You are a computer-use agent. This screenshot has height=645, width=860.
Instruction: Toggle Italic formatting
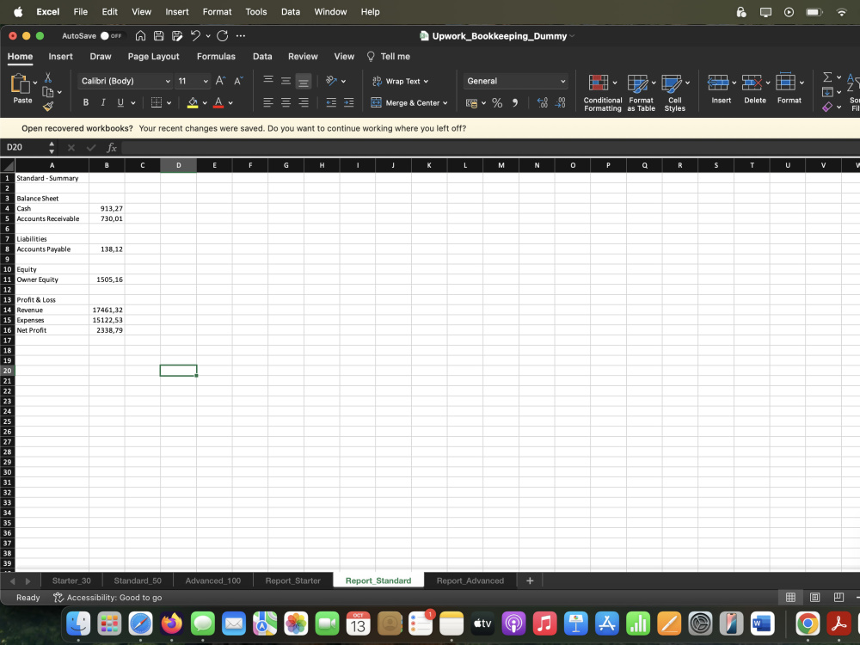point(102,102)
